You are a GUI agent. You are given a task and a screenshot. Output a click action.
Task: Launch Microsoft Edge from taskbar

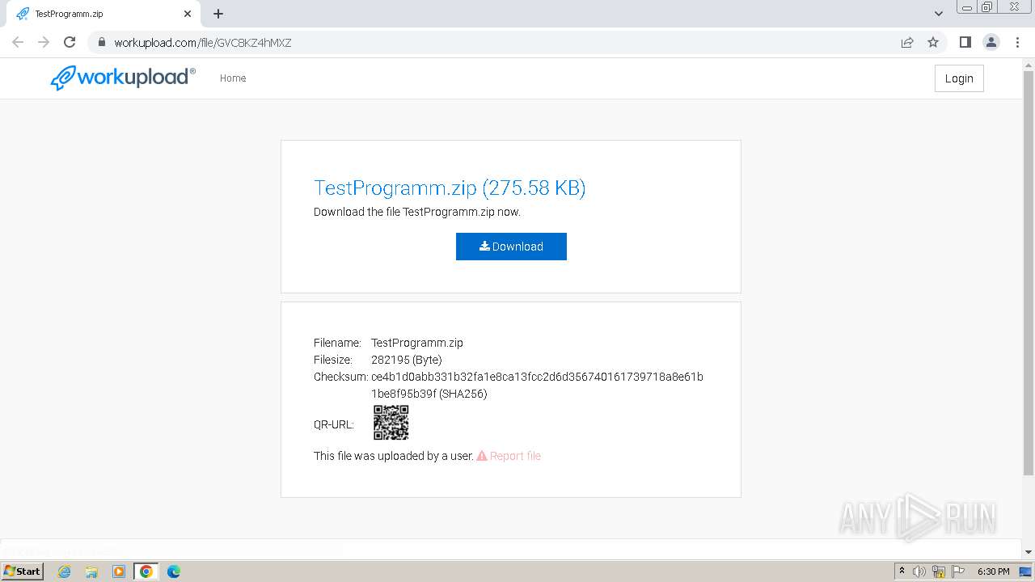pyautogui.click(x=174, y=571)
